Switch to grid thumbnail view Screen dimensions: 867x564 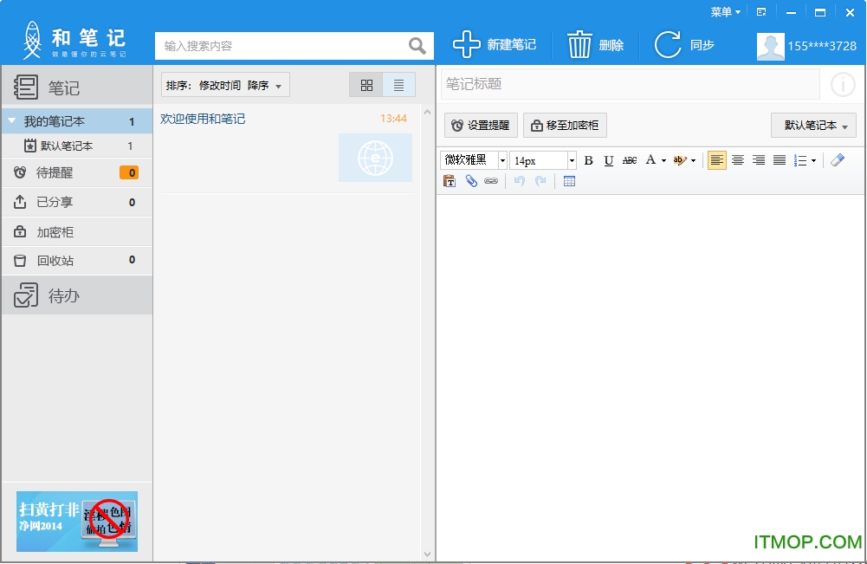[x=366, y=85]
